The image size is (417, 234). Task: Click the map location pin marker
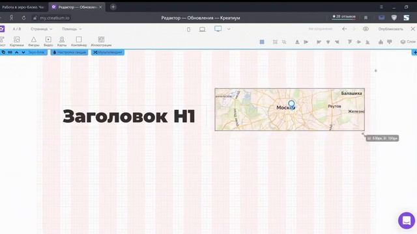tap(291, 104)
